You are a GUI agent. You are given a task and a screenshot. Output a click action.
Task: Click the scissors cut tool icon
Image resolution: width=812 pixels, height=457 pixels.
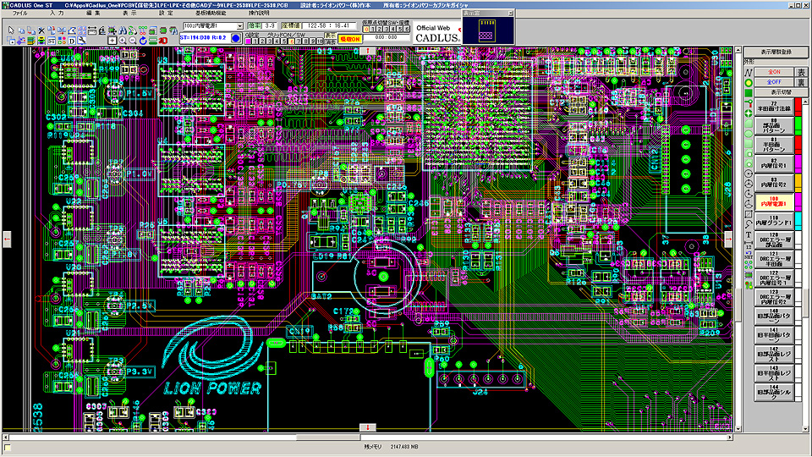pos(41,30)
